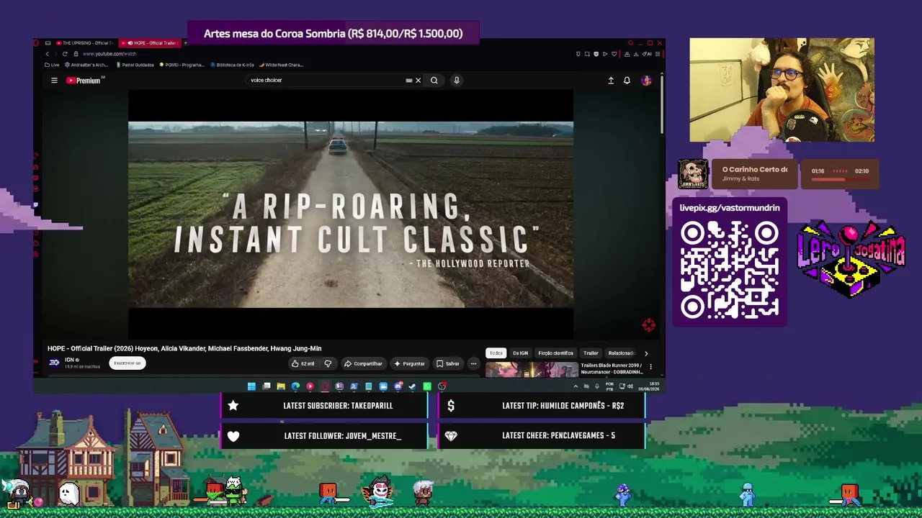Dislike the HOPE trailer video

pos(328,364)
